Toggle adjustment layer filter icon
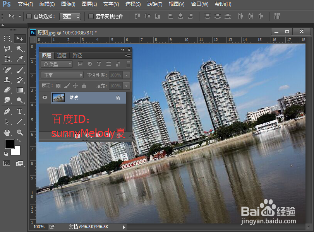 click(x=90, y=64)
